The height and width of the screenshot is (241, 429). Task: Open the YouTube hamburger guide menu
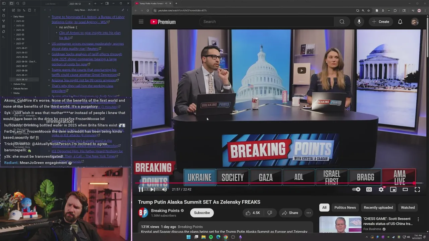click(141, 22)
